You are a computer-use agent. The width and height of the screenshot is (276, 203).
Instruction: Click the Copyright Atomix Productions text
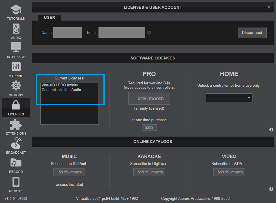tap(194, 199)
